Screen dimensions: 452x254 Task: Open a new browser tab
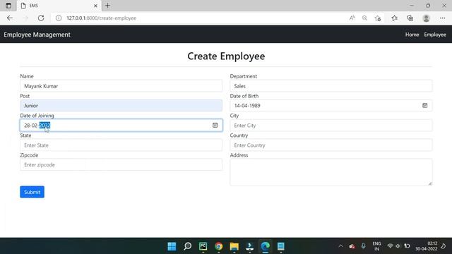coord(107,6)
